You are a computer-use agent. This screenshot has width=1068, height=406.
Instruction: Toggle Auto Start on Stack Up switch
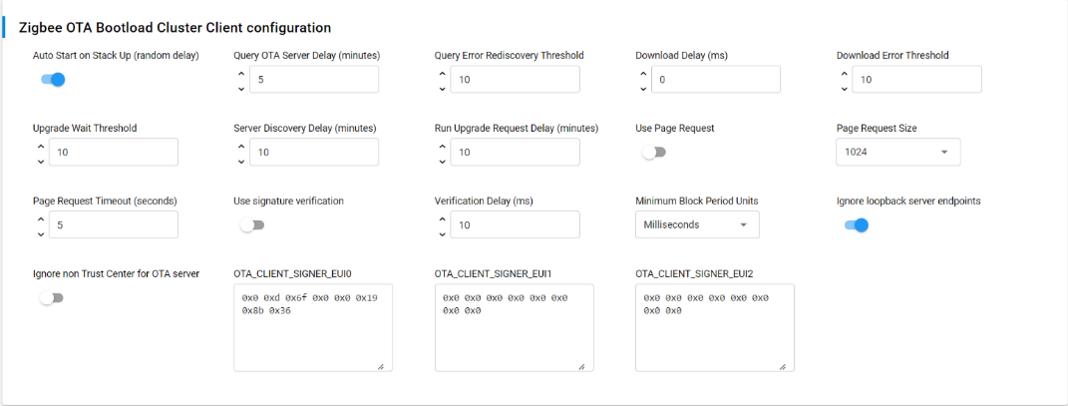click(x=52, y=80)
